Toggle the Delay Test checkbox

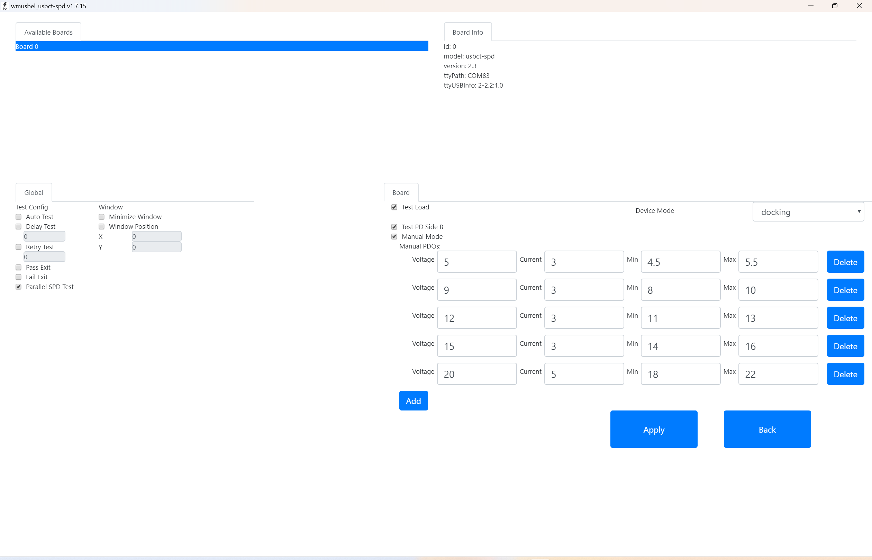[19, 227]
